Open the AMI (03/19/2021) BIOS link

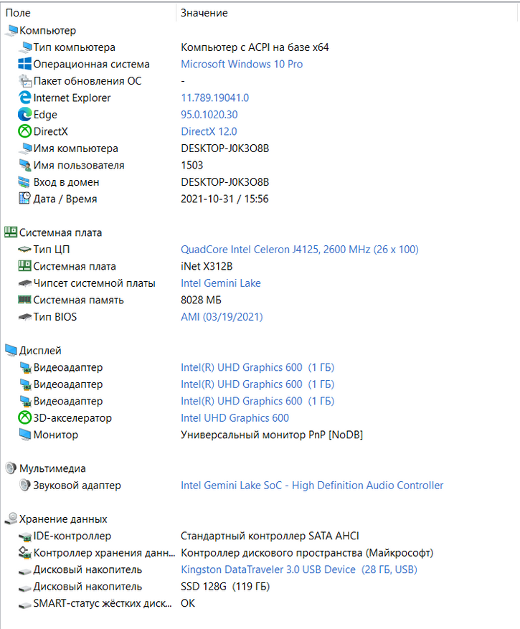tap(222, 316)
